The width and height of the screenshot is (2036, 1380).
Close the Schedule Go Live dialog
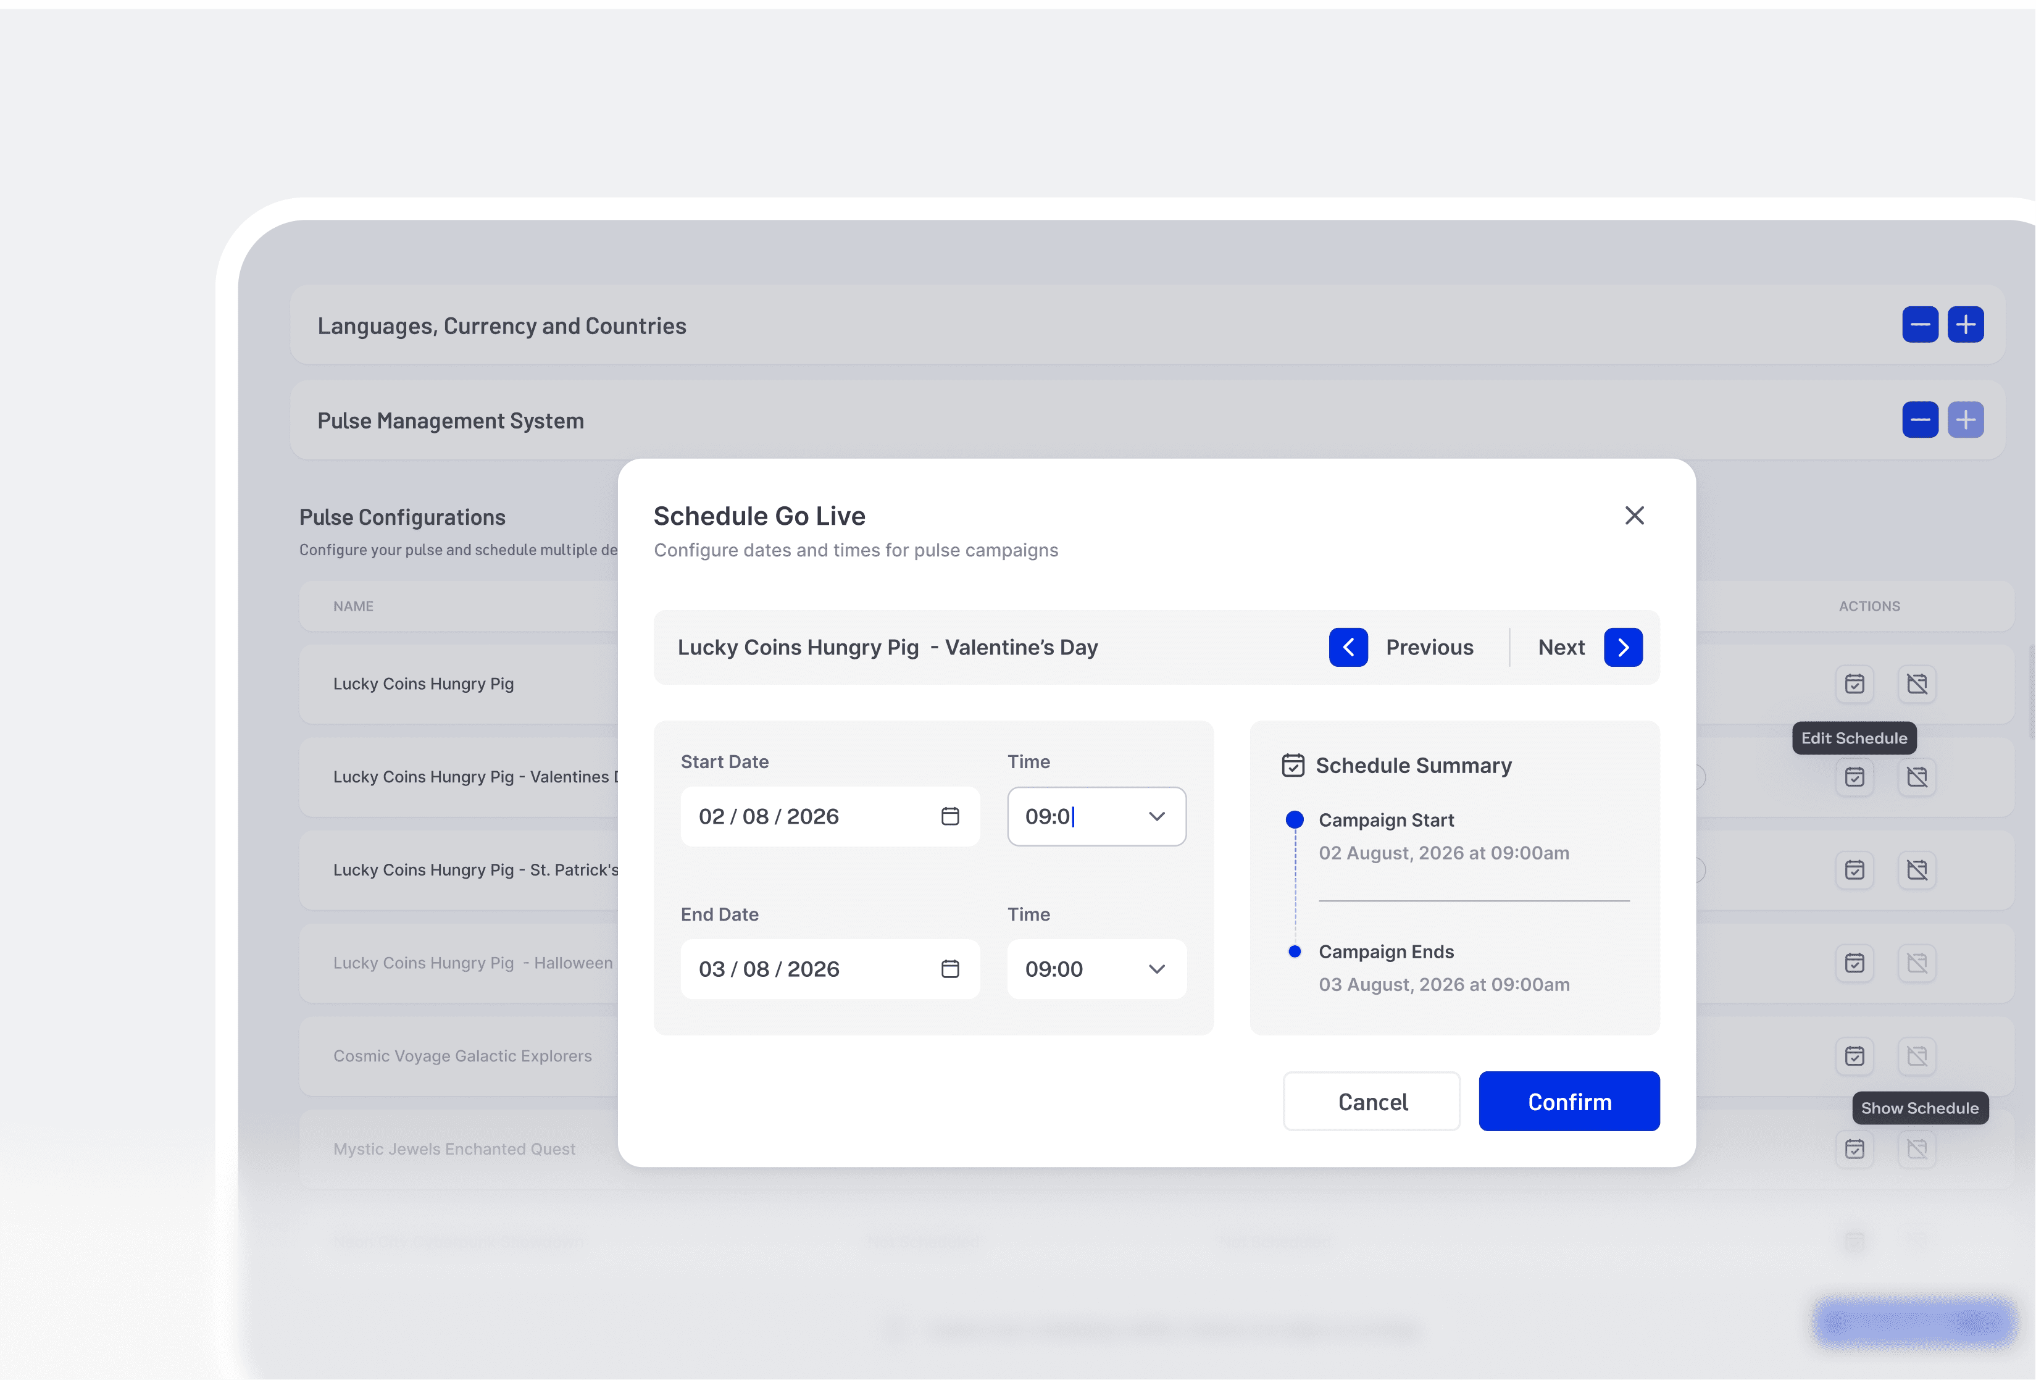[1634, 515]
